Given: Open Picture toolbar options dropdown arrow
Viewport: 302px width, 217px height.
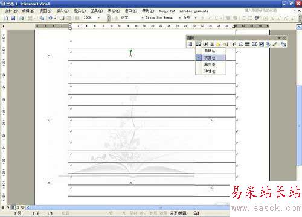Looking at the screenshot, I should click(x=279, y=38).
